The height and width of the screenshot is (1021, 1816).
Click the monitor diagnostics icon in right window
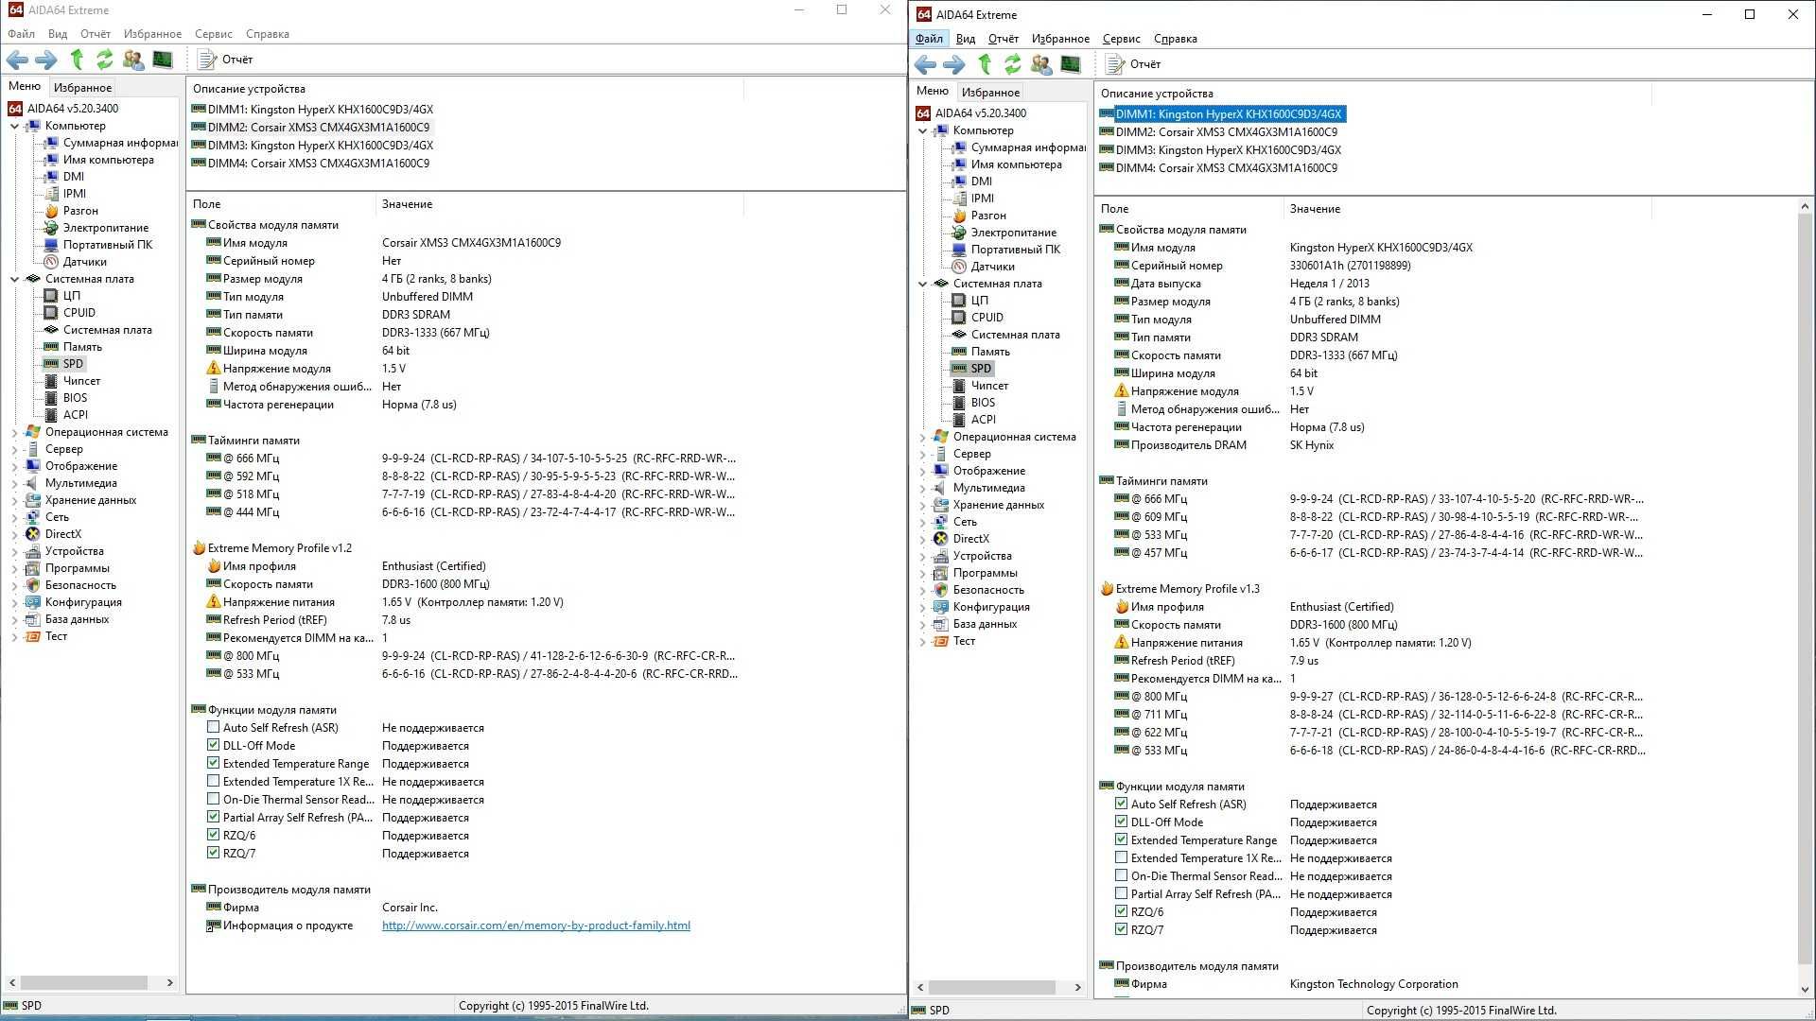(1071, 64)
